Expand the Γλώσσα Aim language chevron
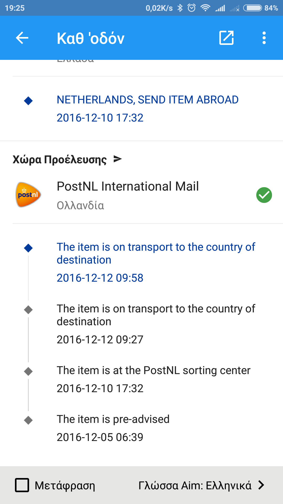This screenshot has height=504, width=283. coord(261,485)
